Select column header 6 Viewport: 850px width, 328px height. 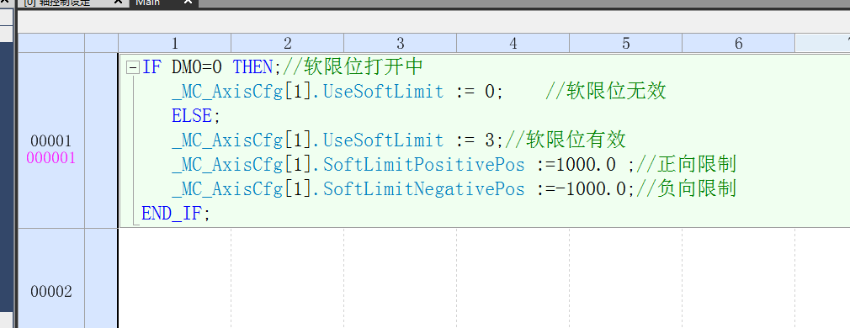click(738, 44)
